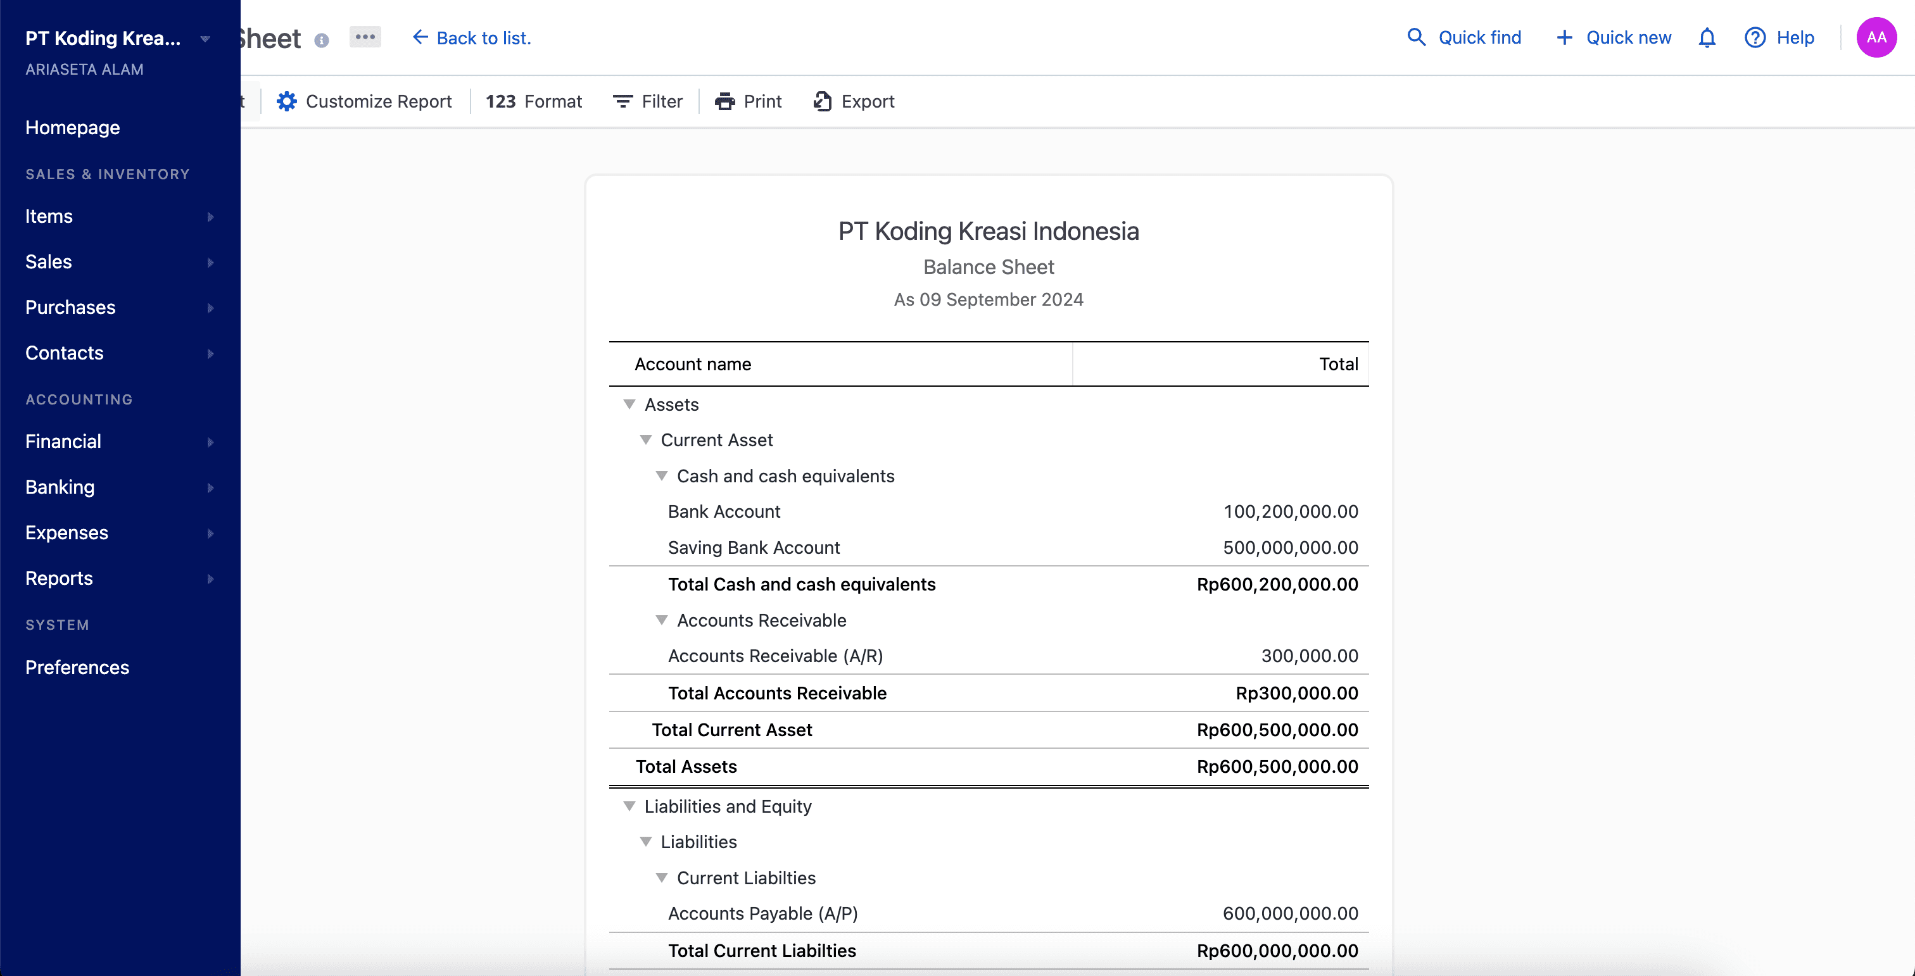The width and height of the screenshot is (1915, 976).
Task: Open the Customize Report settings
Action: pyautogui.click(x=365, y=101)
